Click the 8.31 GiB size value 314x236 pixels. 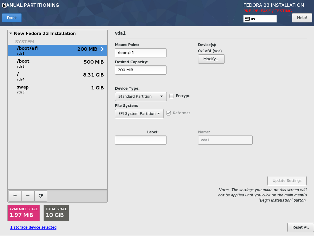93,75
